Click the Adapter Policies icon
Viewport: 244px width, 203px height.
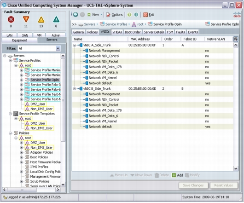tap(27, 152)
